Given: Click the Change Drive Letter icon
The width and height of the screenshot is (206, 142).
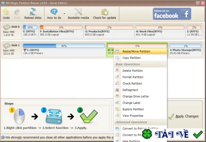Looking at the screenshot, I should click(117, 96).
